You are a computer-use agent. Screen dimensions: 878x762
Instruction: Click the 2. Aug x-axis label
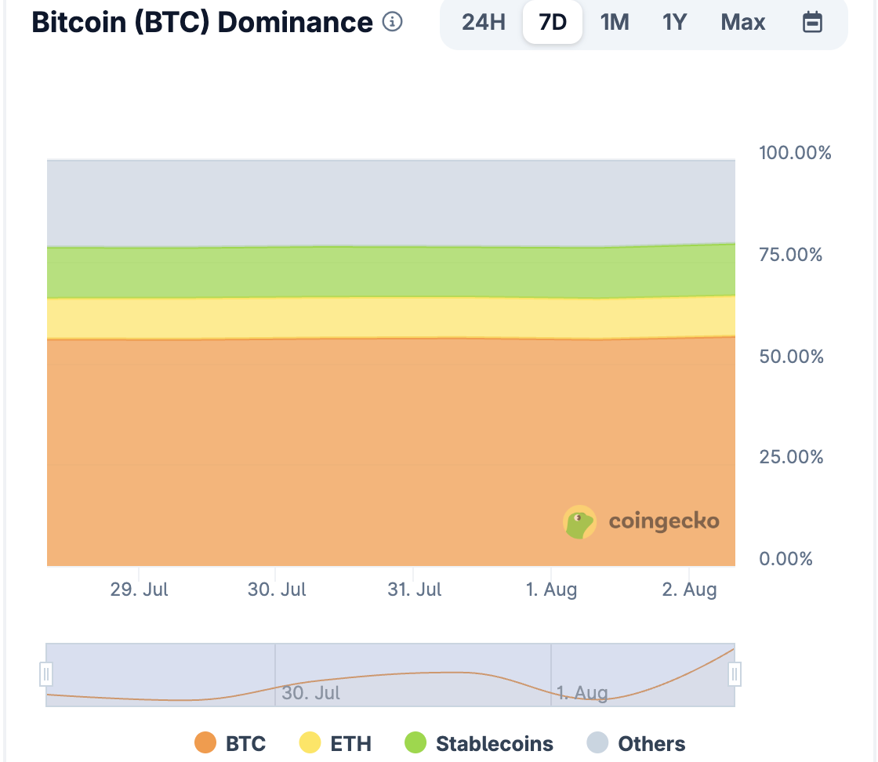[689, 589]
